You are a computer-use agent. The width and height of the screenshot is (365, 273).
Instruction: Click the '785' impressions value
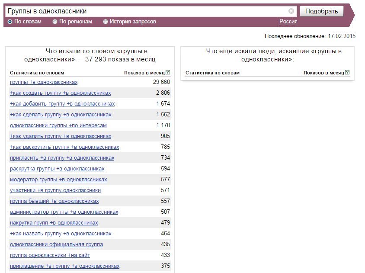[166, 147]
